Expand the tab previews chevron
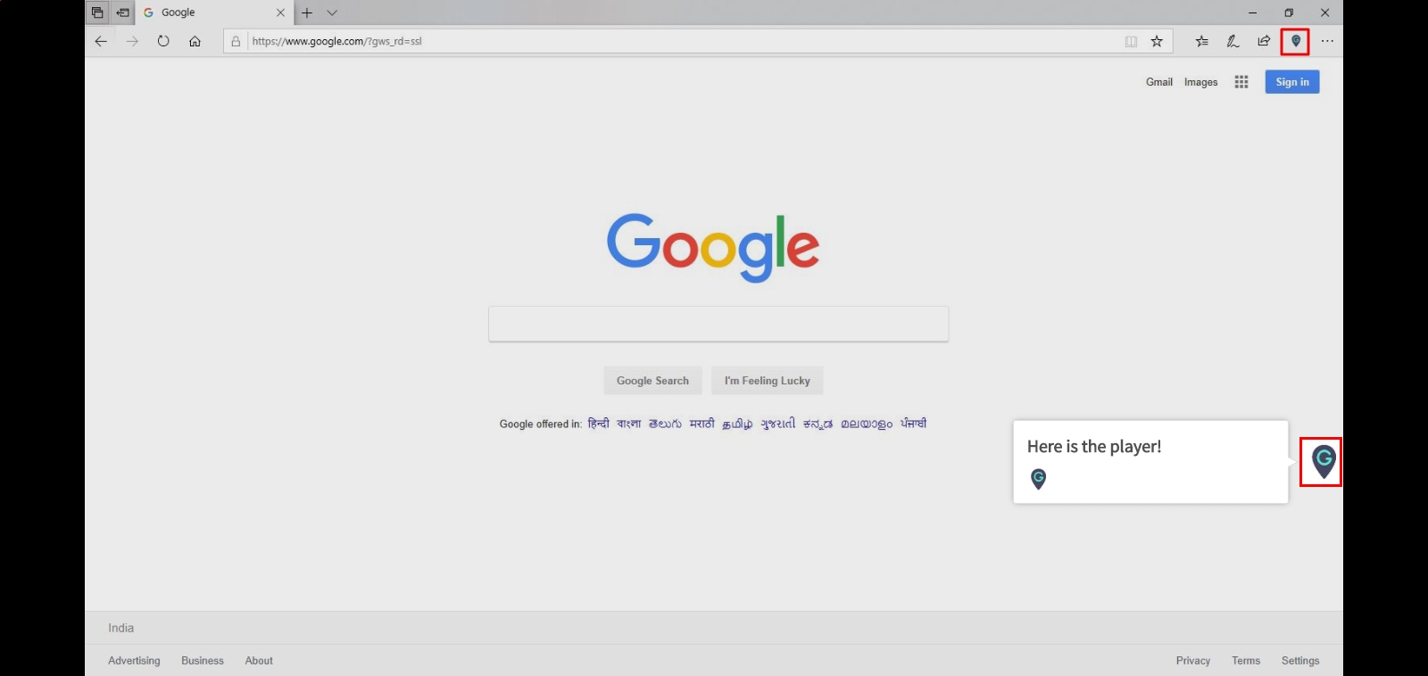Screen dimensions: 1428x676 tap(332, 12)
